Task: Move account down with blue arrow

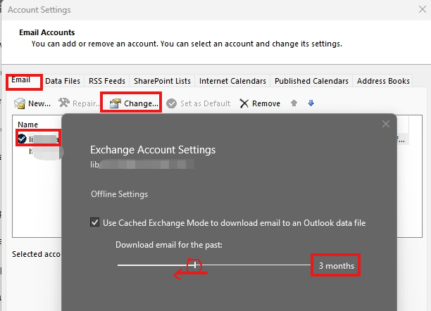Action: click(311, 103)
